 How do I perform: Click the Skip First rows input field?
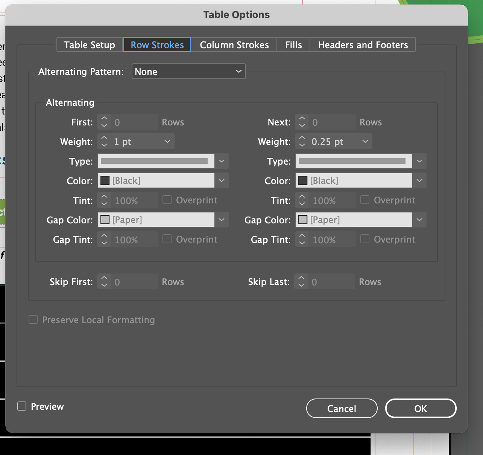point(134,282)
